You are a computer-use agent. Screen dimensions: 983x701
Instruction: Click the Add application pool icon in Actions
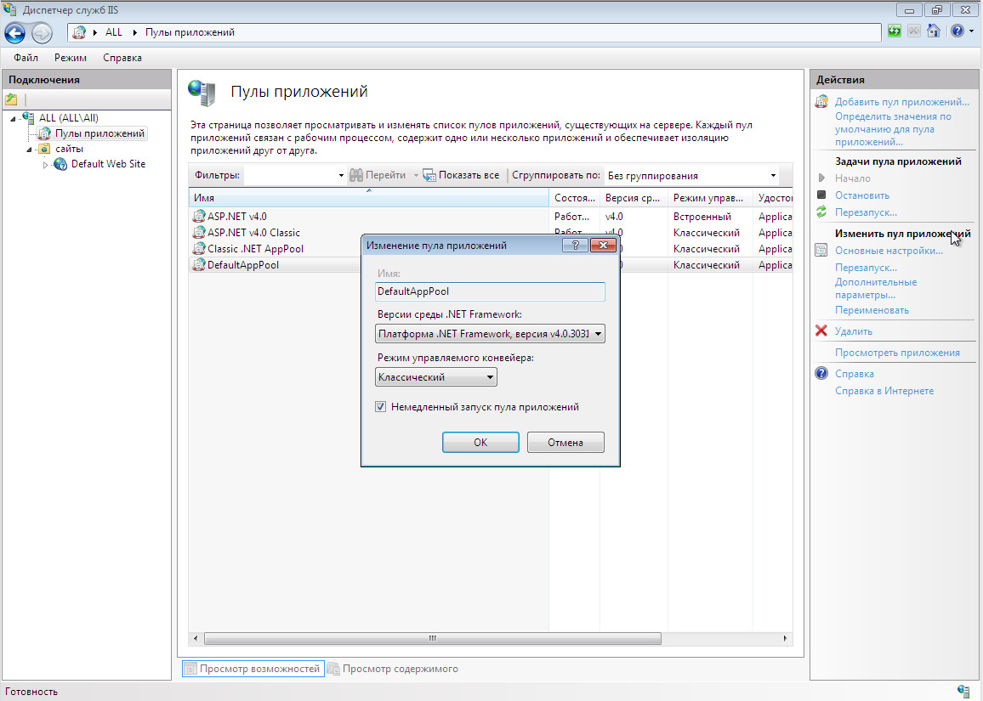click(822, 101)
